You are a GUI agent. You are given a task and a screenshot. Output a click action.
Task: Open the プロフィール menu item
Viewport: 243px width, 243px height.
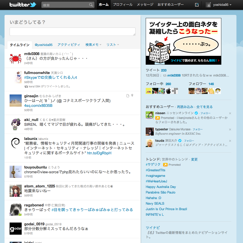tap(123, 5)
